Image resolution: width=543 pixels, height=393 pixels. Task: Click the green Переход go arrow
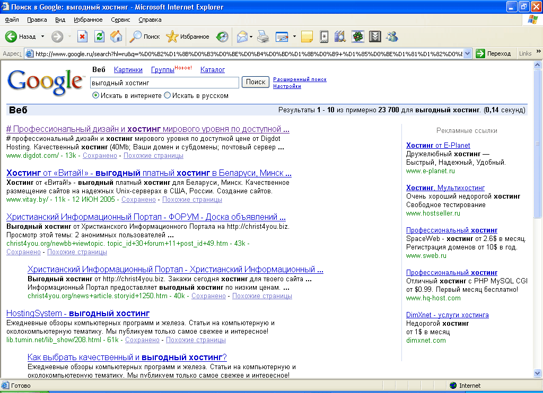click(480, 53)
